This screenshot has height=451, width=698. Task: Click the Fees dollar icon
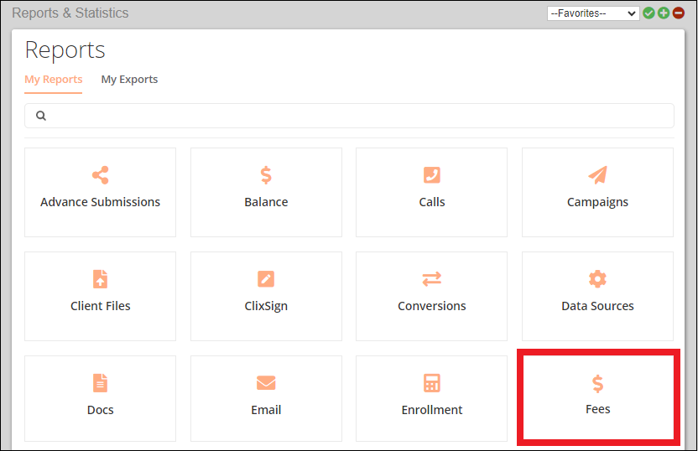[x=597, y=383]
